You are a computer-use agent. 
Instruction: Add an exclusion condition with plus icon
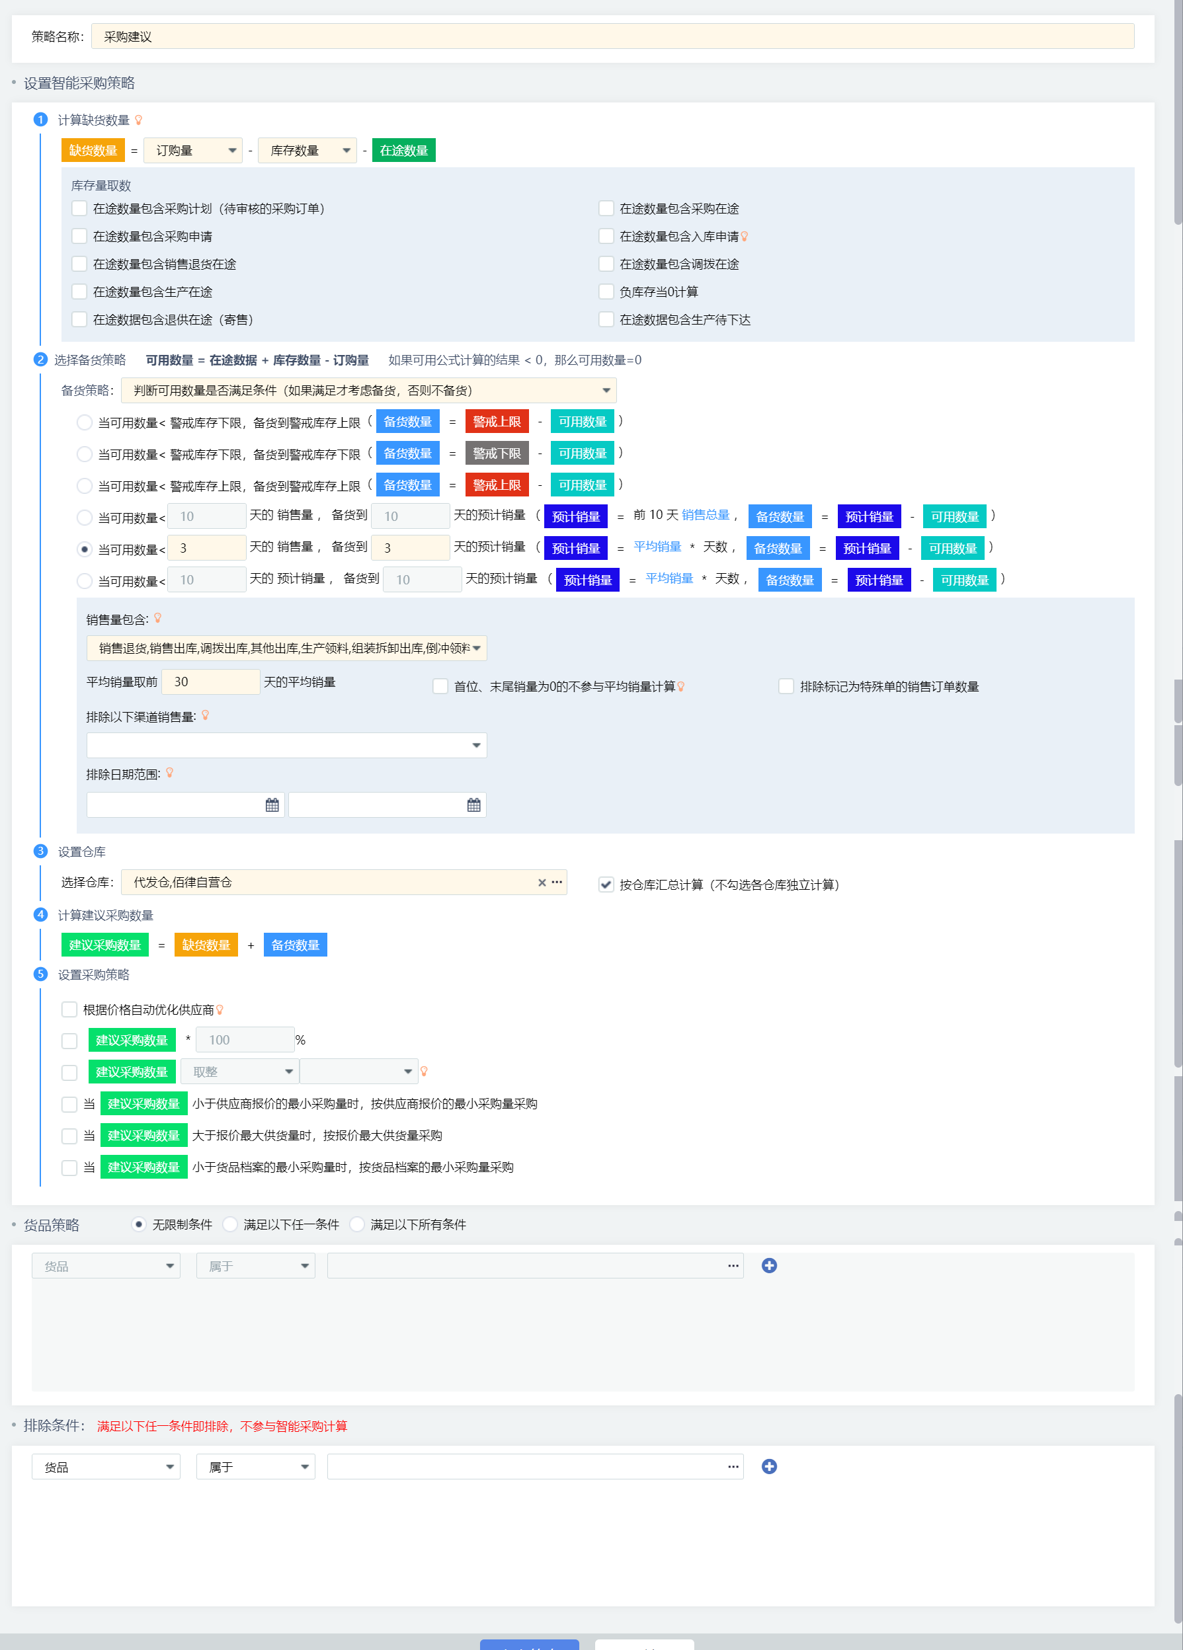click(769, 1466)
